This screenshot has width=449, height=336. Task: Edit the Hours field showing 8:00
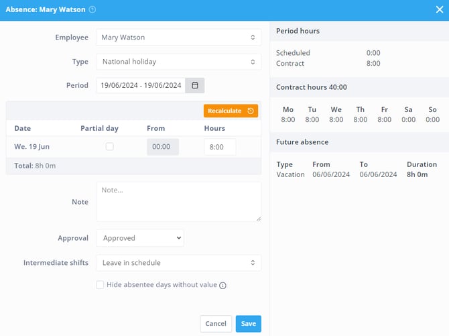coord(220,147)
